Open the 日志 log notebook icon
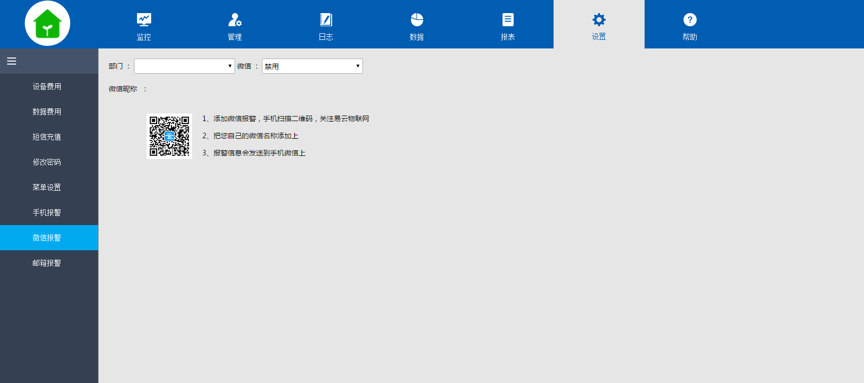Screen dimensions: 864x383 [x=326, y=20]
